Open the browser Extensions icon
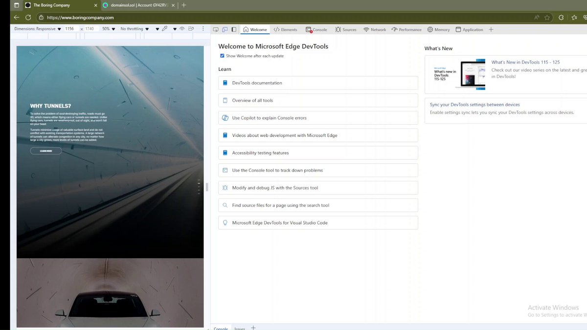This screenshot has height=330, width=587. 561,17
